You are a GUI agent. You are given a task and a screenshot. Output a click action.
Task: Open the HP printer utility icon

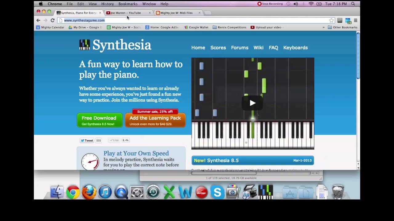coord(233,192)
